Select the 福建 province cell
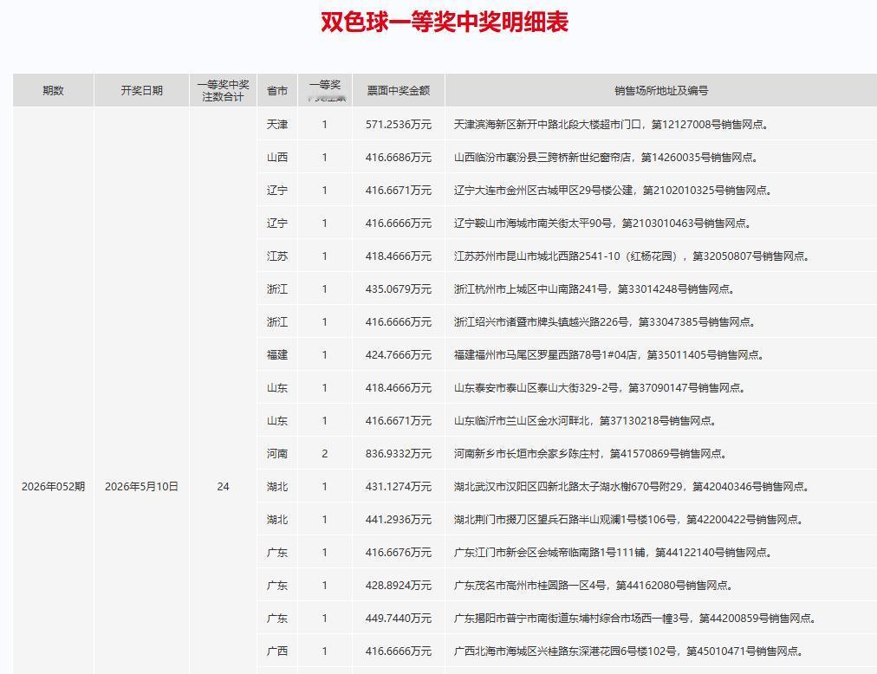This screenshot has height=674, width=877. click(277, 354)
